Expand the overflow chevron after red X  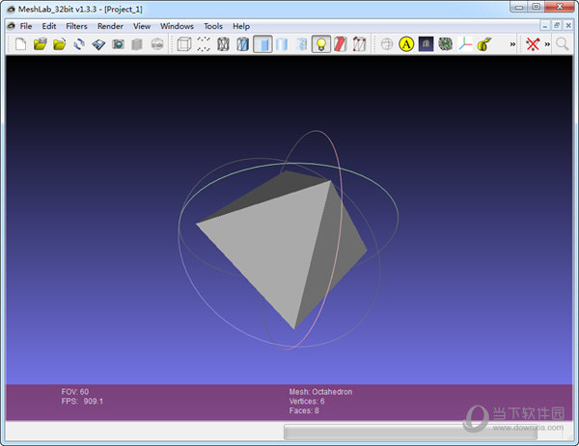547,44
